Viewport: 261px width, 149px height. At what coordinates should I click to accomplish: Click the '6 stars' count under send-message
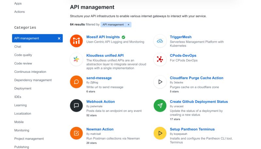(91, 91)
